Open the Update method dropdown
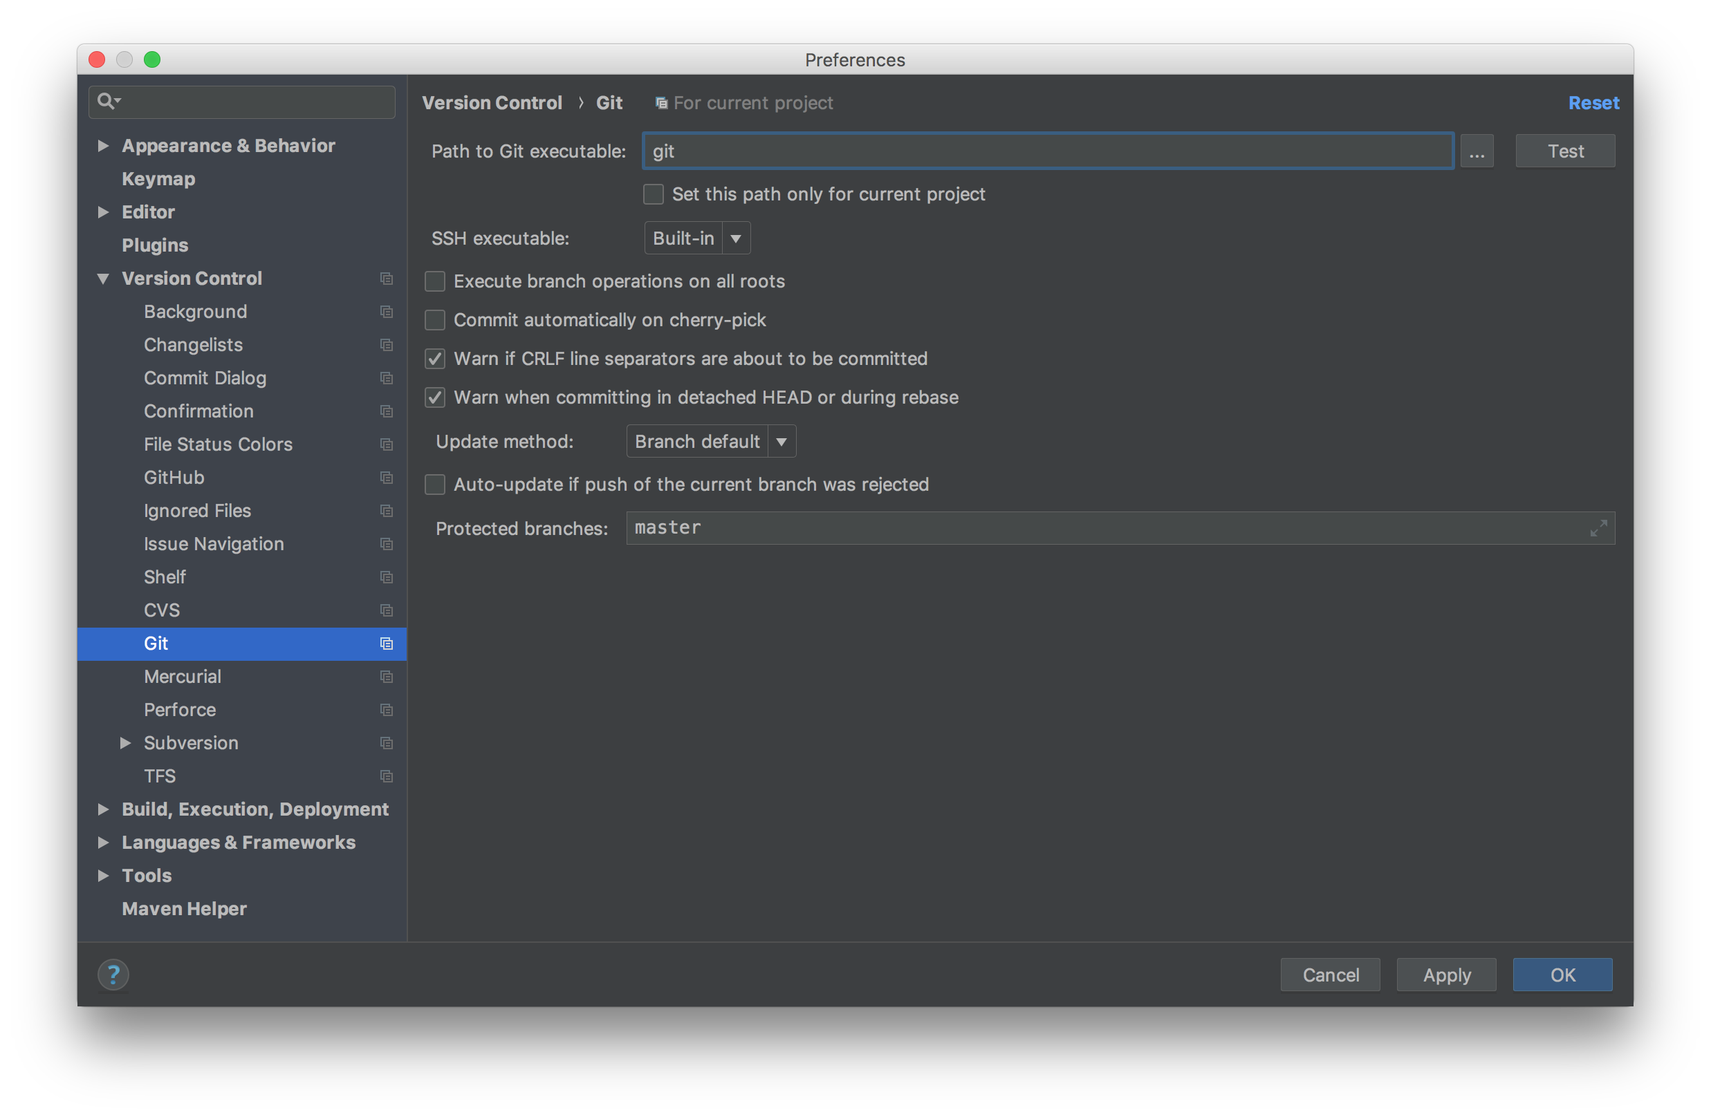Viewport: 1711px width, 1117px height. click(710, 442)
